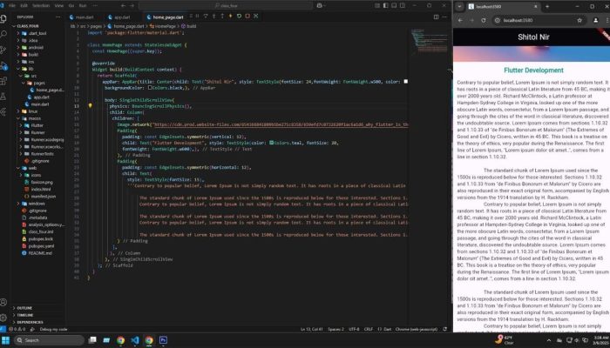
Task: Click the white color swatch at line 9's end
Action: pos(406,82)
